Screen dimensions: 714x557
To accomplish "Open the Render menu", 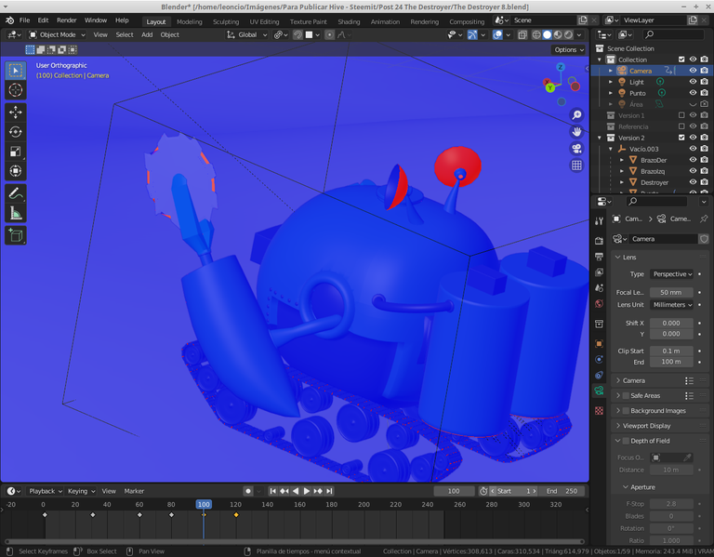I will [x=67, y=20].
